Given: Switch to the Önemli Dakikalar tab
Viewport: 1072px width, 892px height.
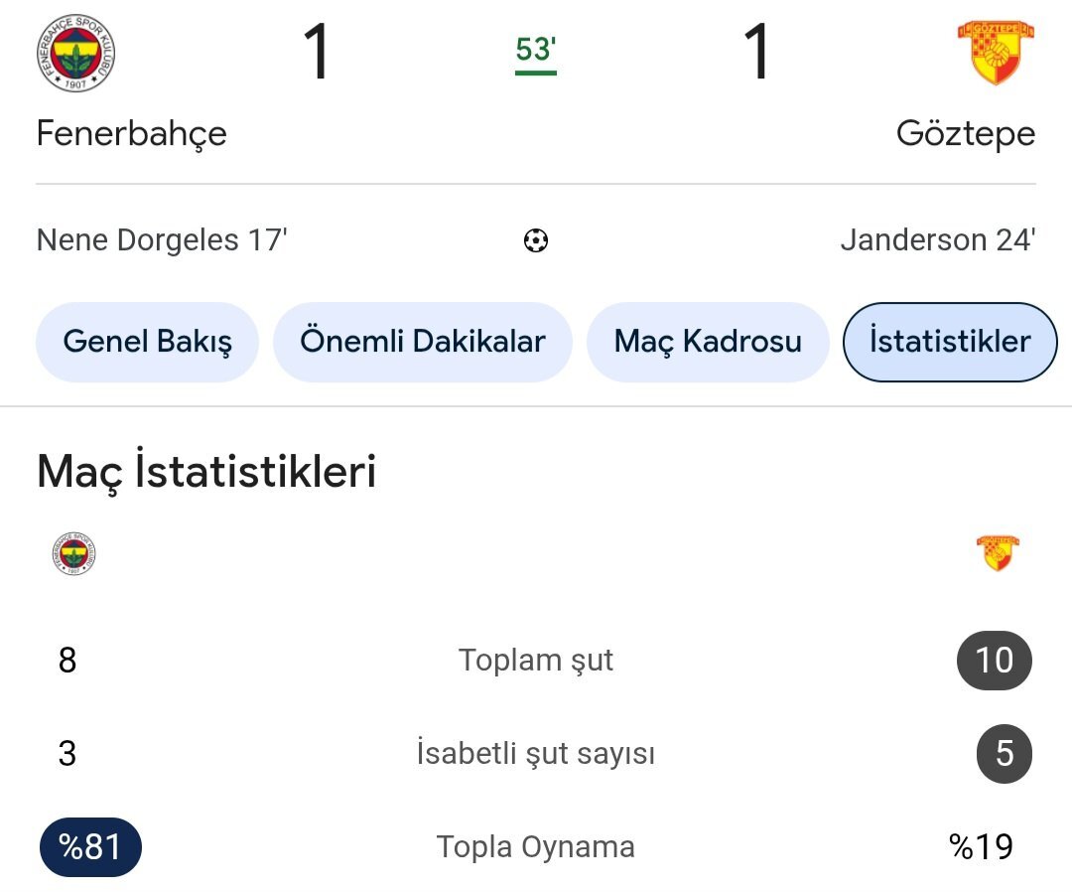Looking at the screenshot, I should (x=422, y=342).
